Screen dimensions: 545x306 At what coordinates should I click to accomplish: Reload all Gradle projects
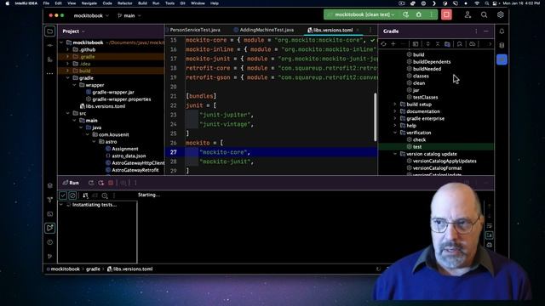383,44
